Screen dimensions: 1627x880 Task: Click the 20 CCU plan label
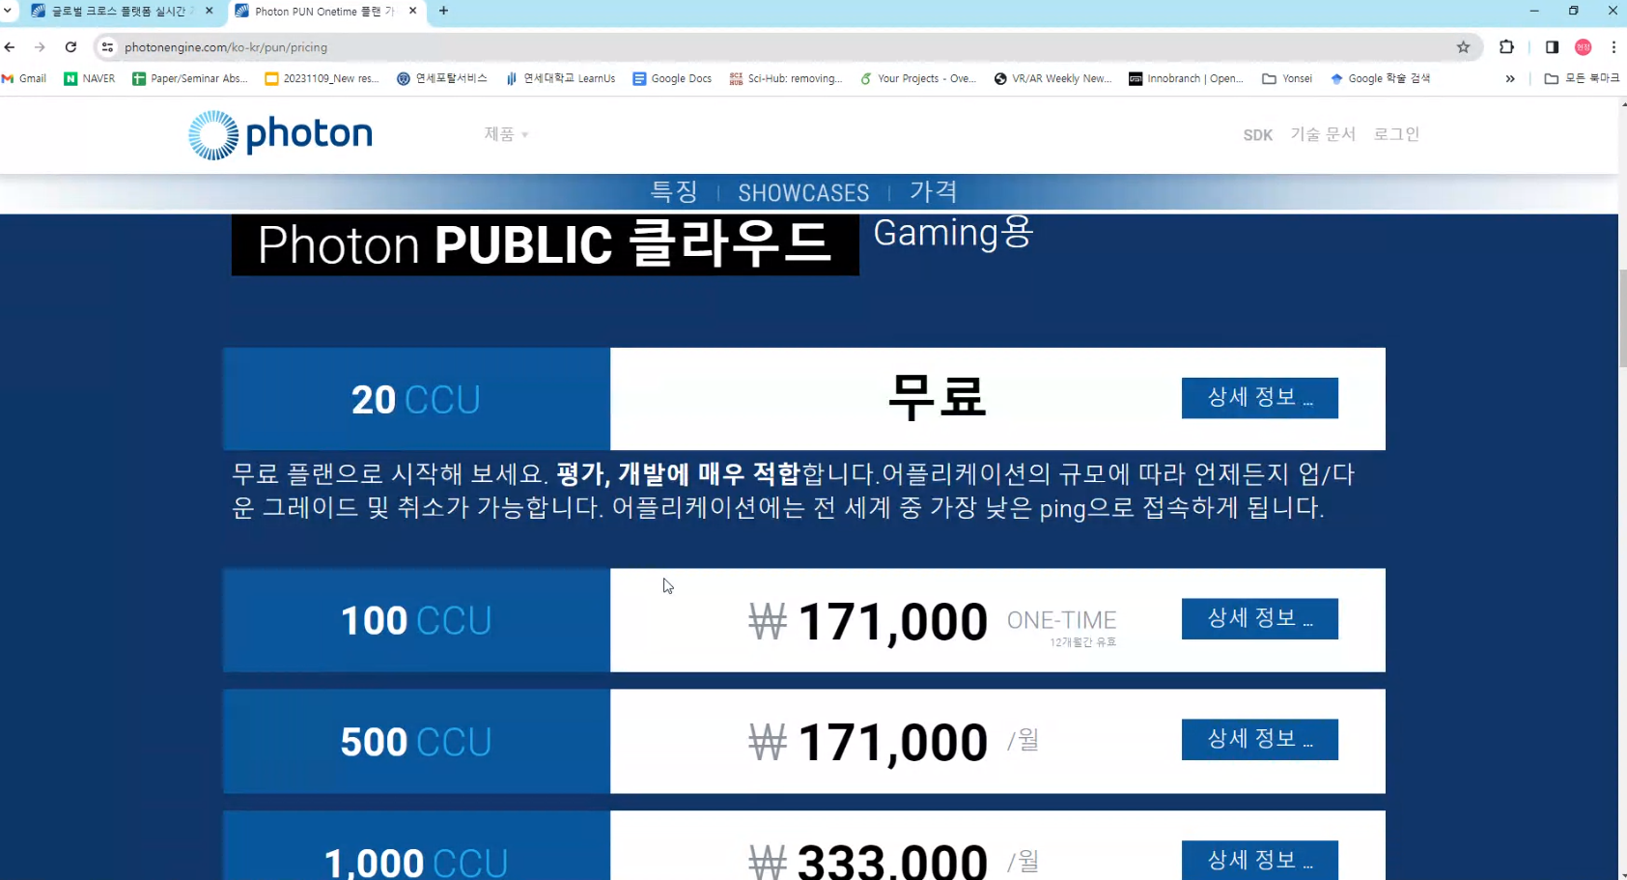pos(416,400)
